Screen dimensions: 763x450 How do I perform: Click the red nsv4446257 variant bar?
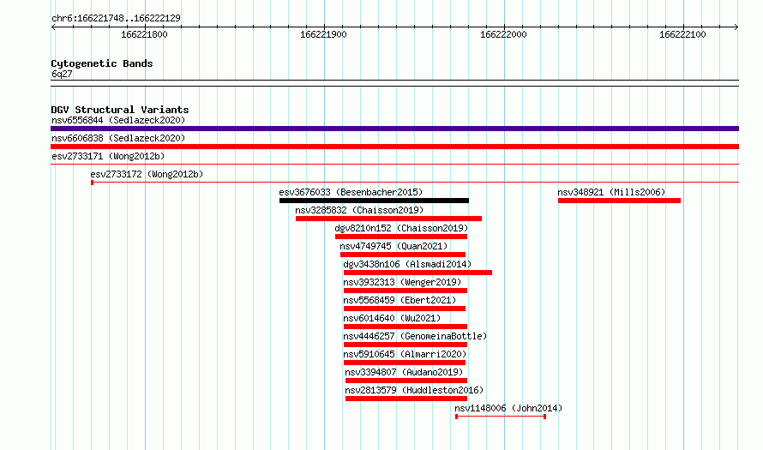click(406, 345)
